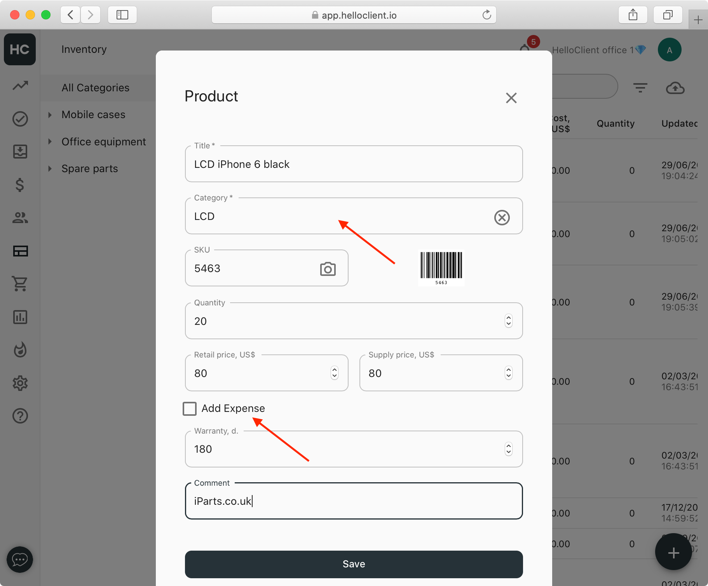The image size is (708, 586).
Task: Open the Category LCD dropdown
Action: point(354,216)
